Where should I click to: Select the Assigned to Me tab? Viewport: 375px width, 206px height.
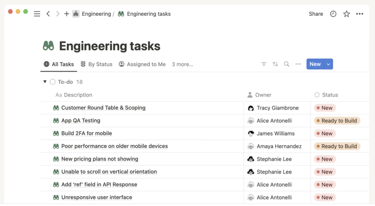point(142,64)
